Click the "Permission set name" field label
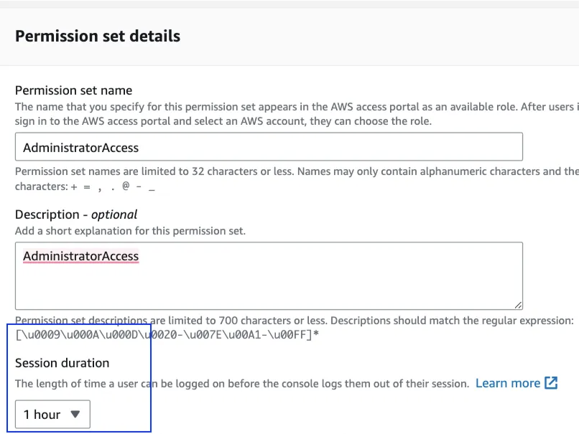Viewport: 579px width, 434px height. 73,90
